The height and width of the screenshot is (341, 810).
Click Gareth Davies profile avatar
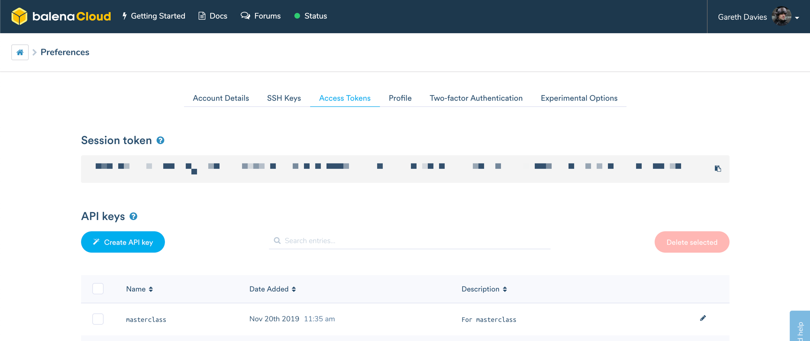click(x=781, y=17)
